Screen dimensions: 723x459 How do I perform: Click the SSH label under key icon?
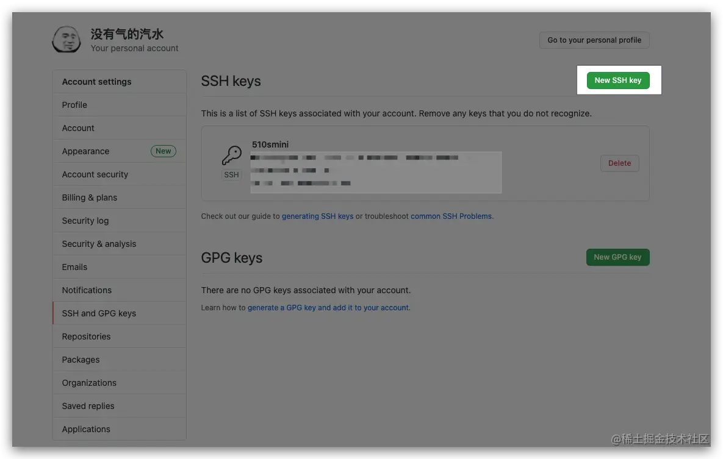pos(231,175)
